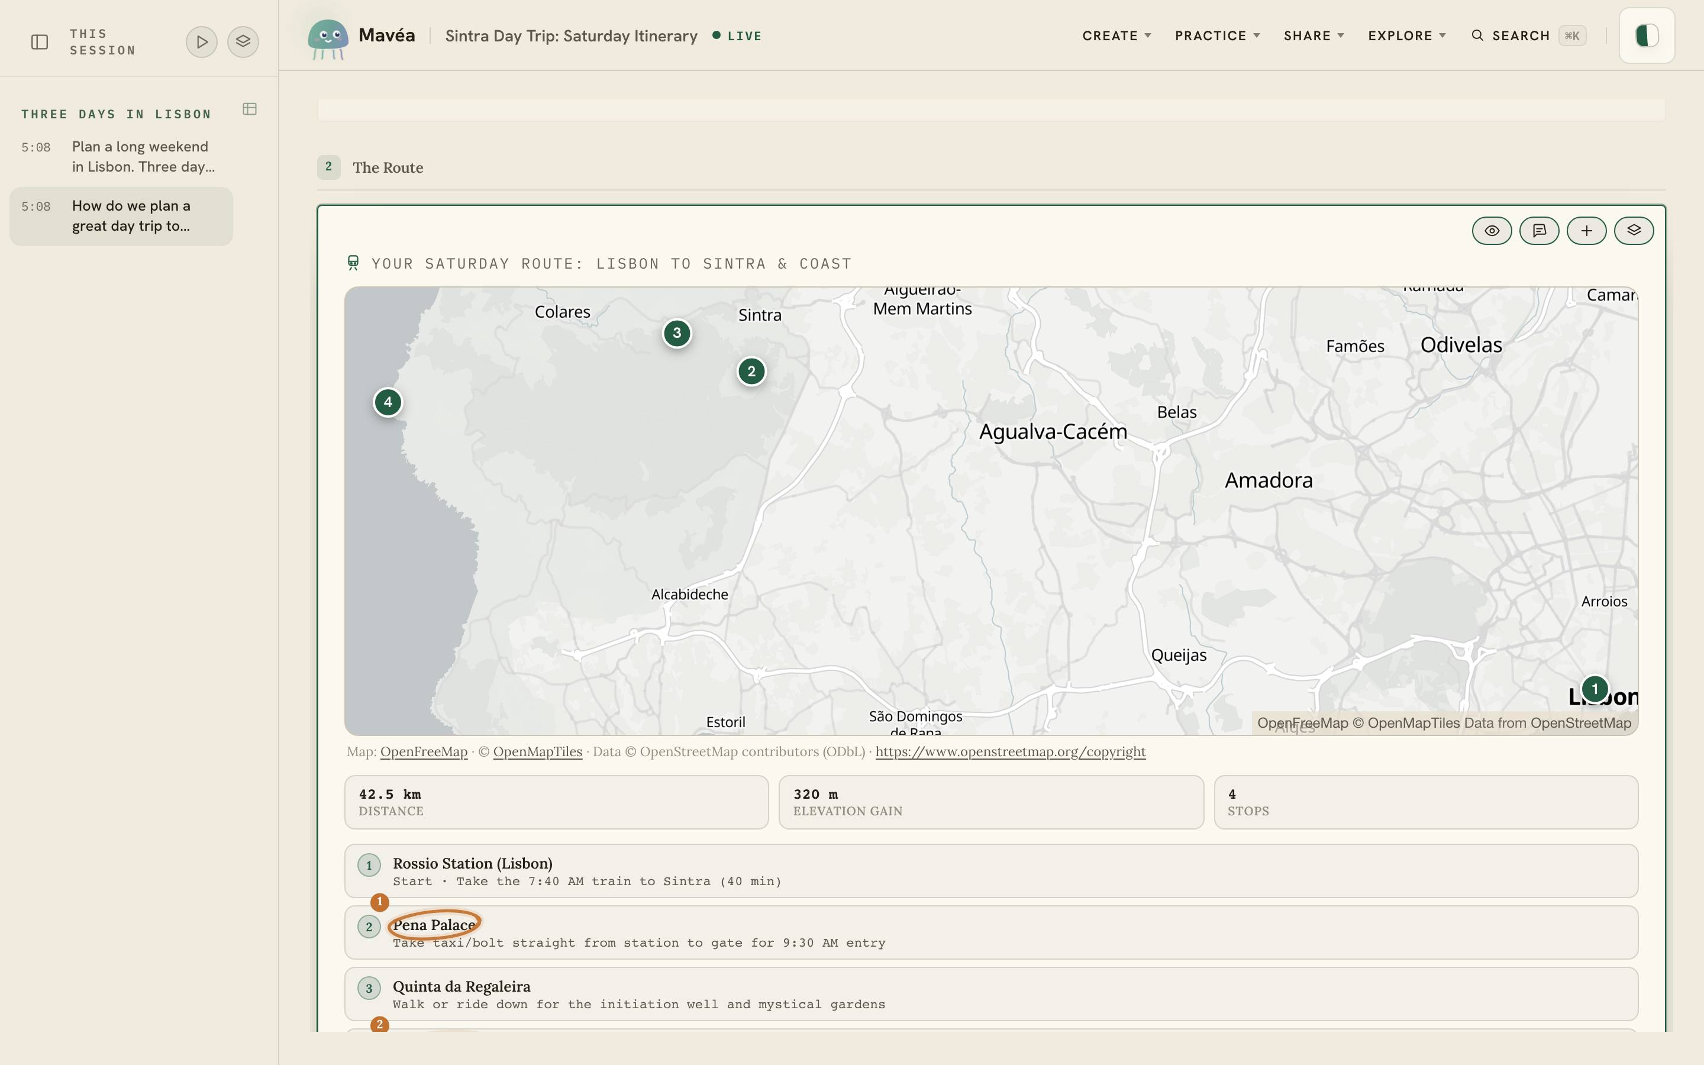Viewport: 1704px width, 1065px height.
Task: Open the layers button on the route card
Action: coord(1634,230)
